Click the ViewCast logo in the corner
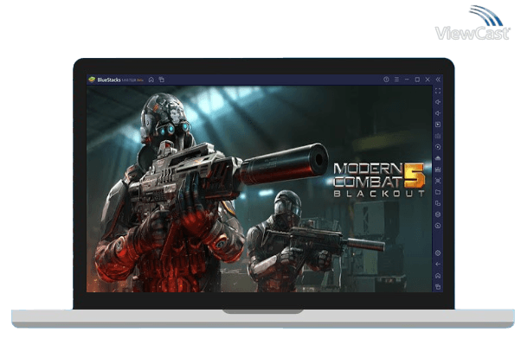Screen dimensions: 521x358 pos(473,22)
